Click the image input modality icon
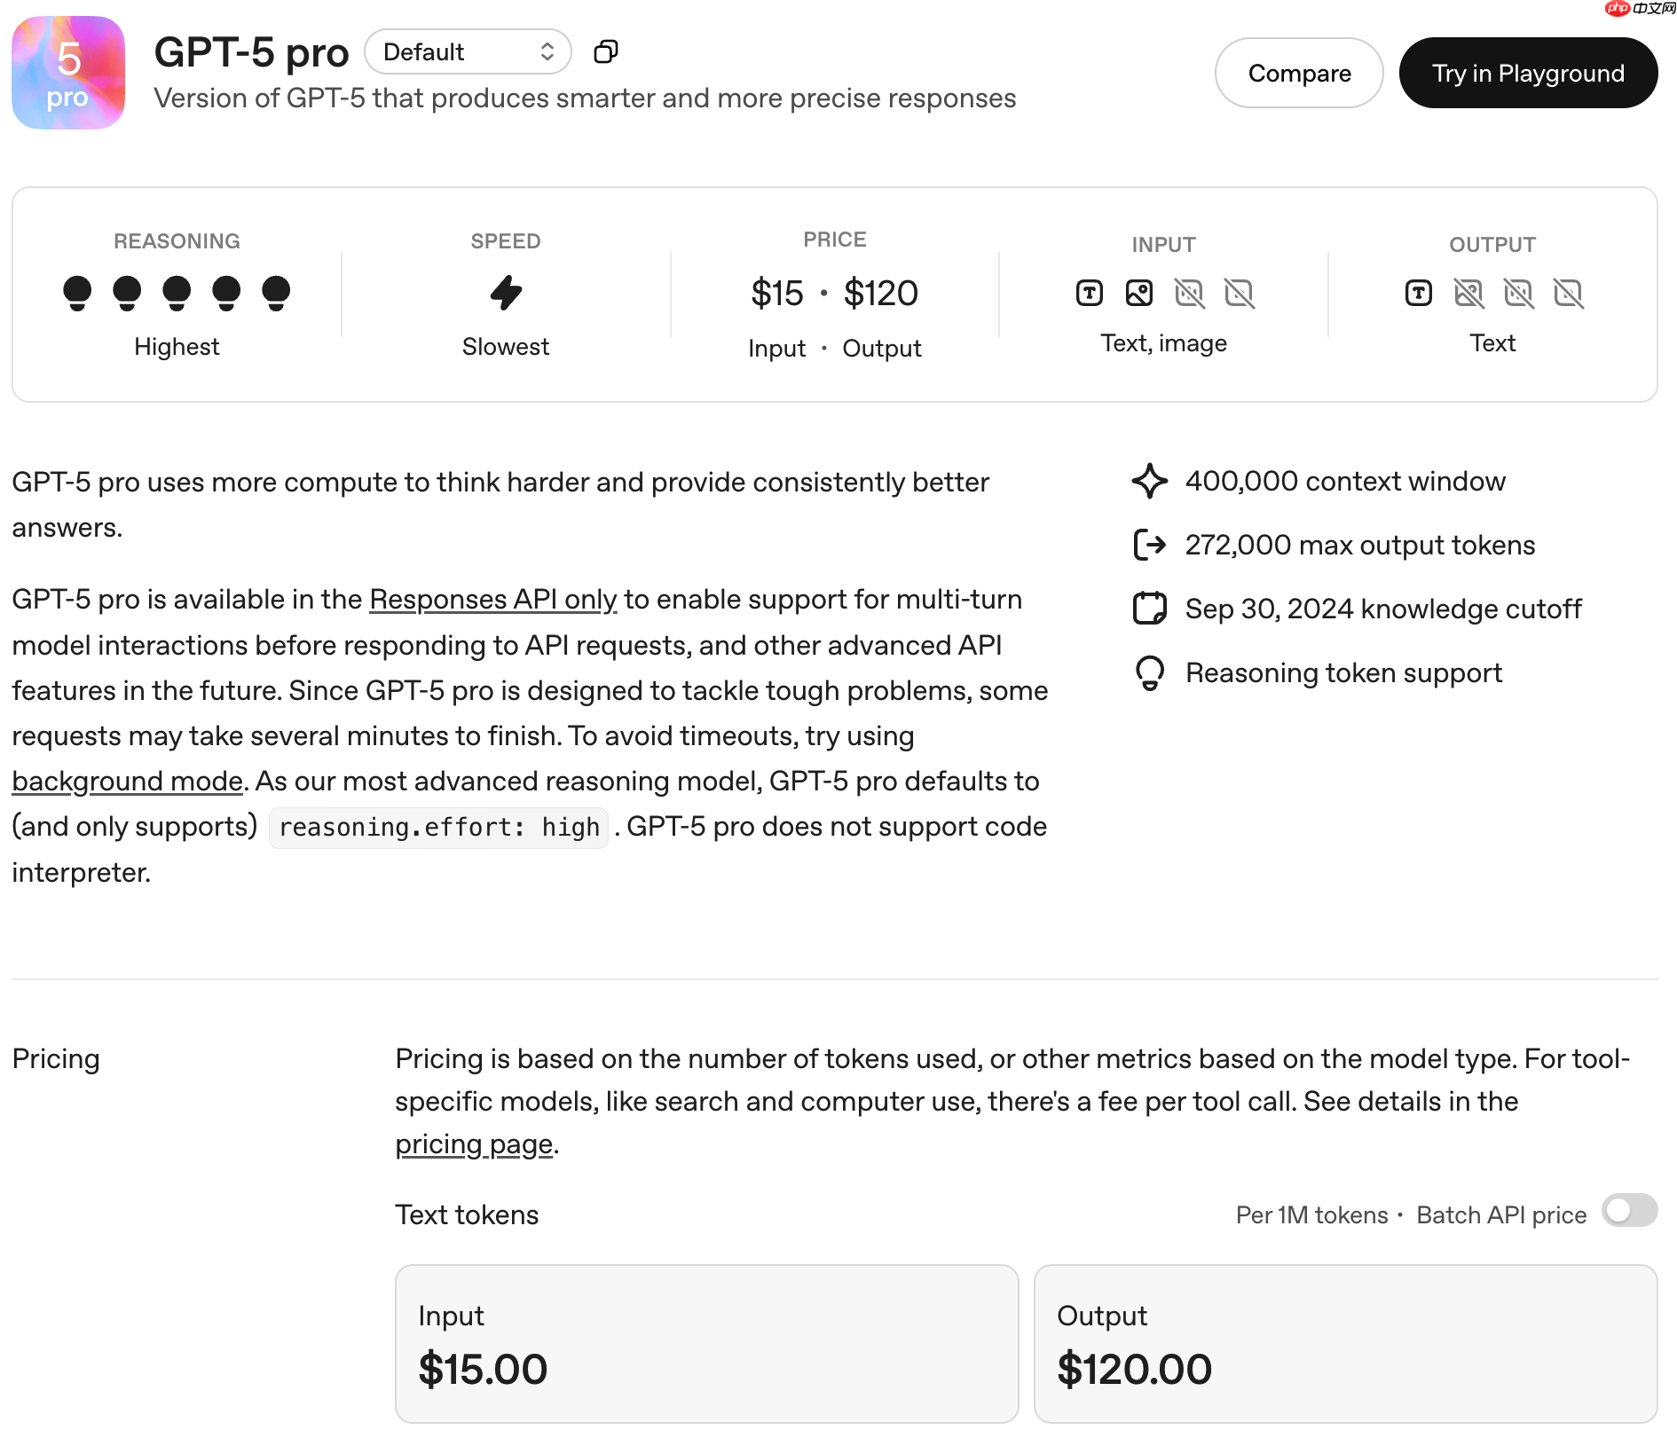Screen dimensions: 1677x1446 click(x=1139, y=293)
